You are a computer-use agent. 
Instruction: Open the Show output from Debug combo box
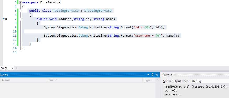point(210,81)
